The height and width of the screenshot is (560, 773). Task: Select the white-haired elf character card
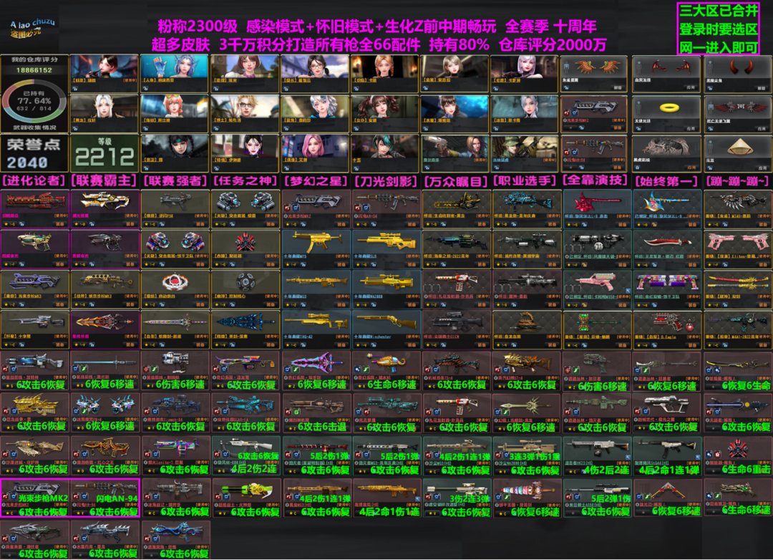(x=104, y=113)
